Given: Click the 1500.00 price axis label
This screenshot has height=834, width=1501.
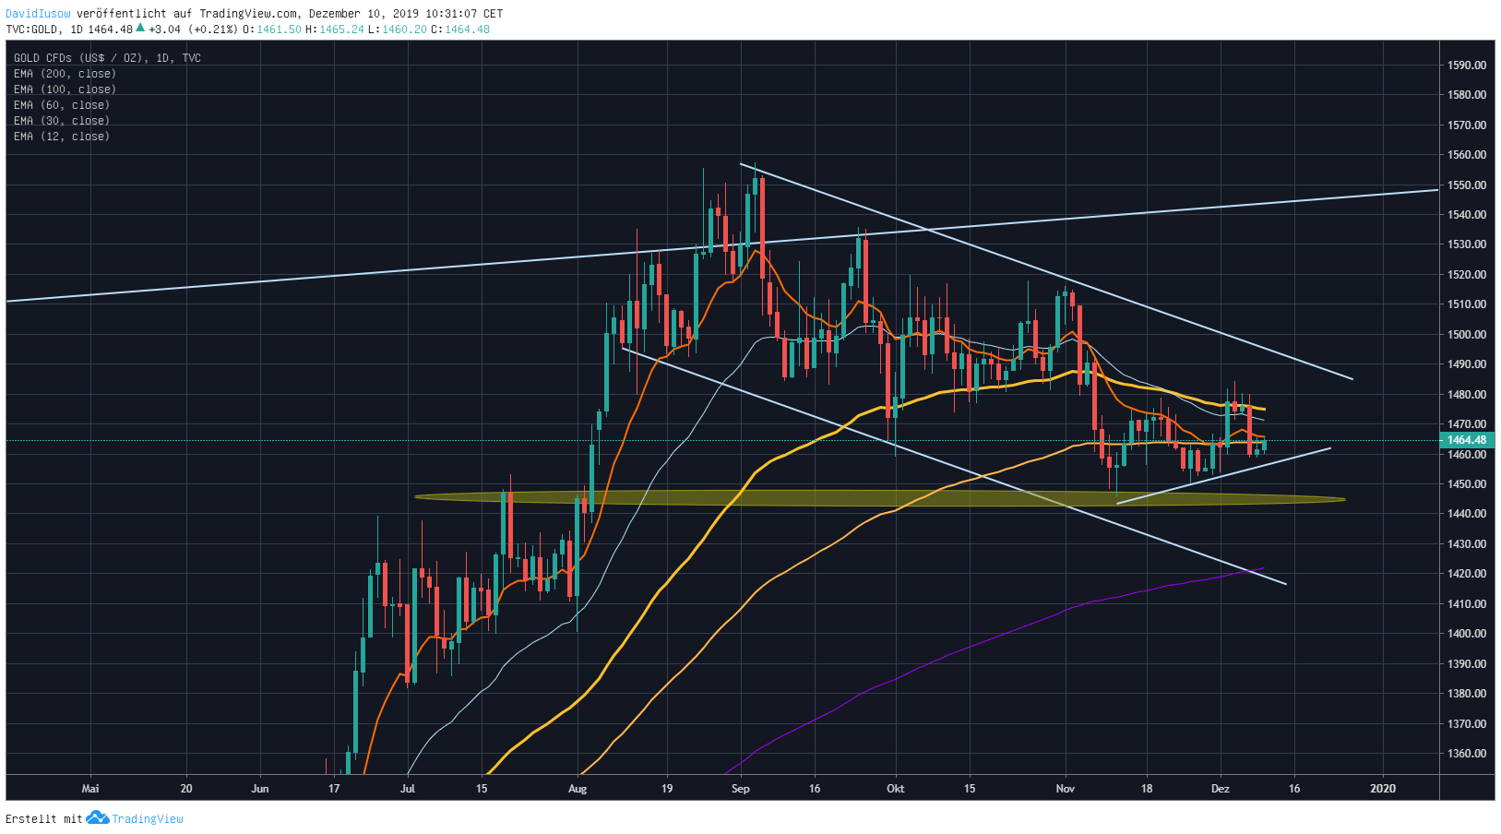Looking at the screenshot, I should [x=1467, y=335].
